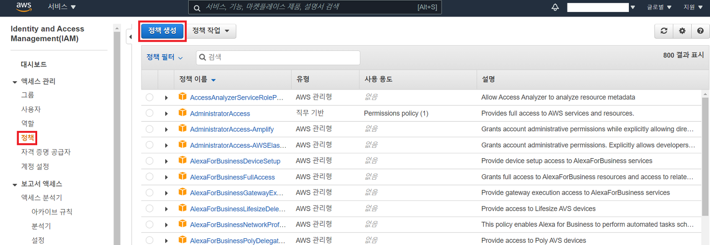Screen dimensions: 710x245
Task: Open 계정 설정 in the sidebar
Action: point(35,166)
